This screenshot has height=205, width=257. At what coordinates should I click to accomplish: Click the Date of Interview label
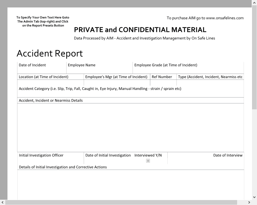[228, 155]
